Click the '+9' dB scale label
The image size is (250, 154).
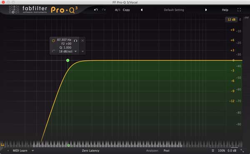click(232, 30)
